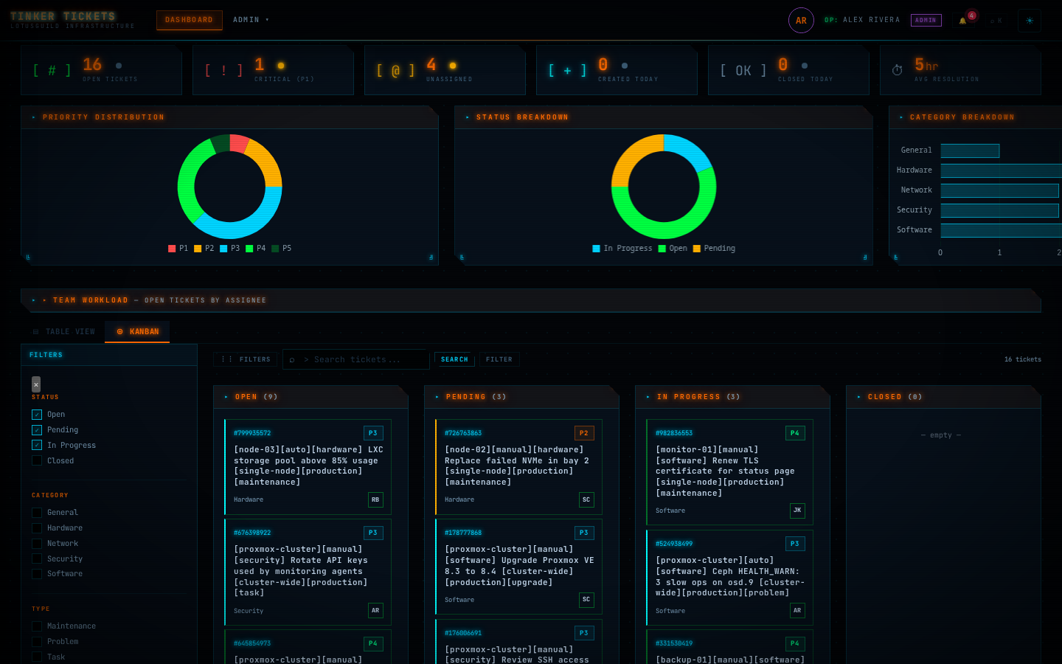Click the AR assignee badge on ticket #524938499

(797, 610)
